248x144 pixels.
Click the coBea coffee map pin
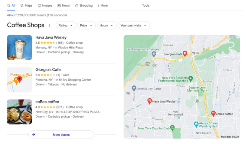(213, 114)
